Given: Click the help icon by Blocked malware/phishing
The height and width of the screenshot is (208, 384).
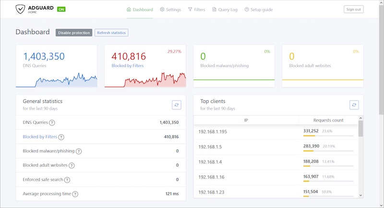Looking at the screenshot, I should (79, 151).
